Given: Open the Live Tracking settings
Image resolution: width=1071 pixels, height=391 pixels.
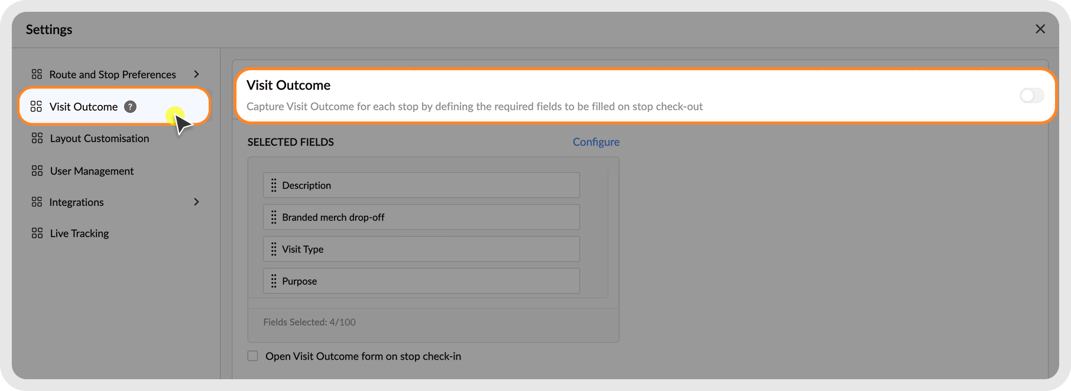Looking at the screenshot, I should (x=79, y=234).
